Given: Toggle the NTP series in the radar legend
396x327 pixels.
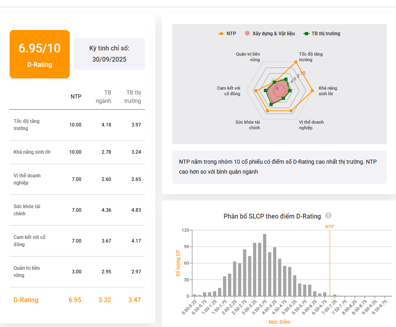Looking at the screenshot, I should coord(227,34).
